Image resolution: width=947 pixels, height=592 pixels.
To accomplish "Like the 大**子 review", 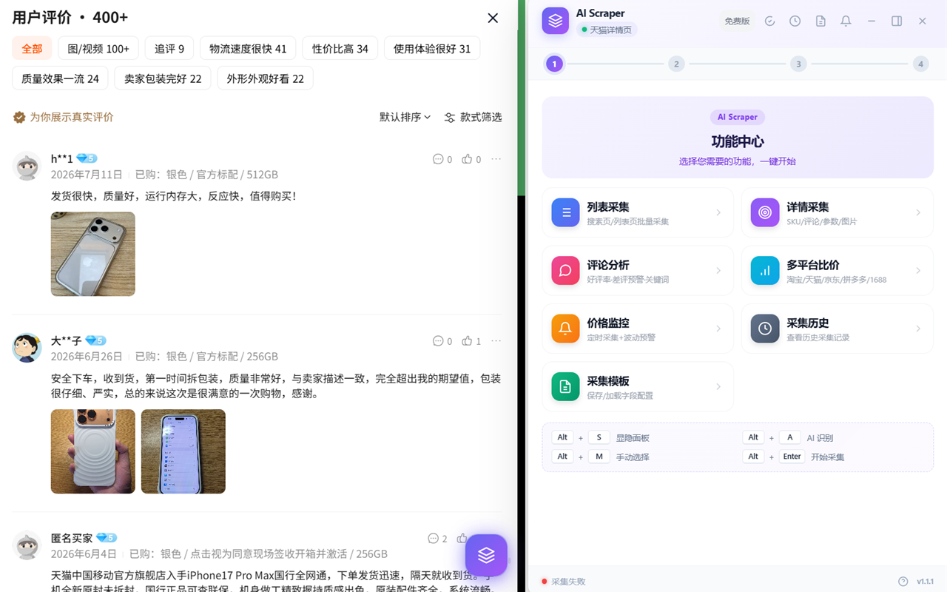I will [472, 341].
